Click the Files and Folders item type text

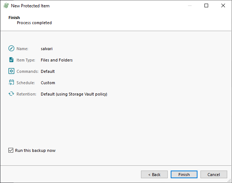(x=57, y=60)
